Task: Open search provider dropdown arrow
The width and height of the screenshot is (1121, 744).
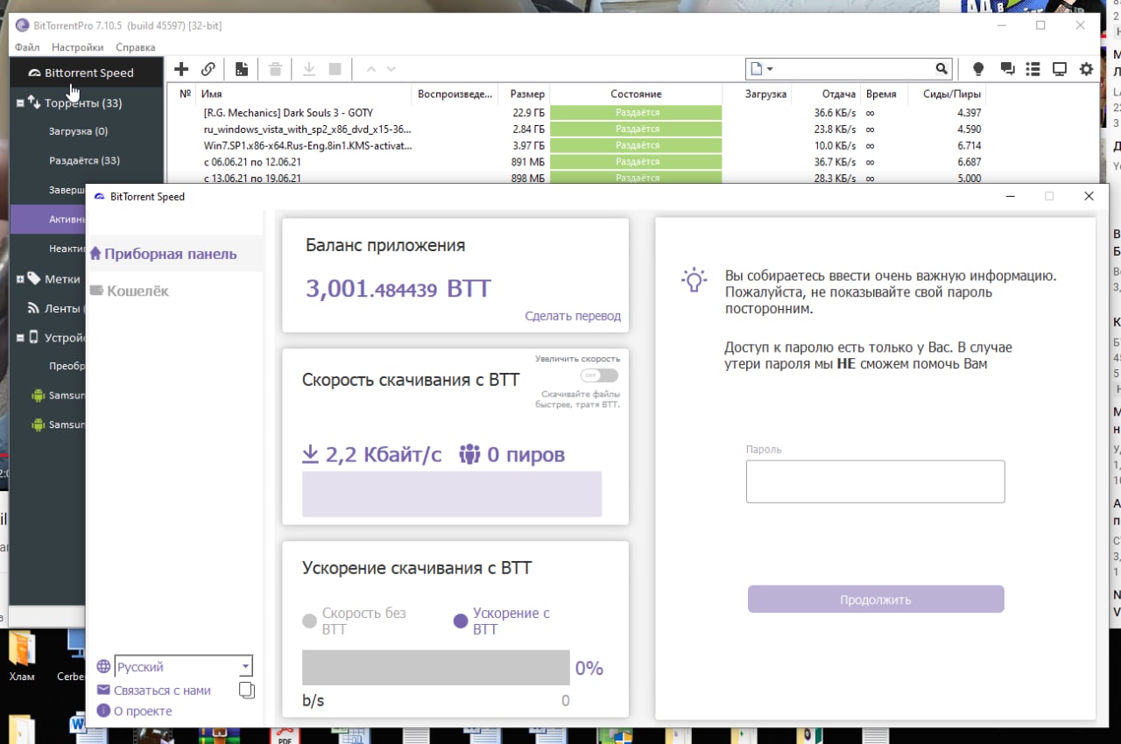Action: click(x=770, y=69)
